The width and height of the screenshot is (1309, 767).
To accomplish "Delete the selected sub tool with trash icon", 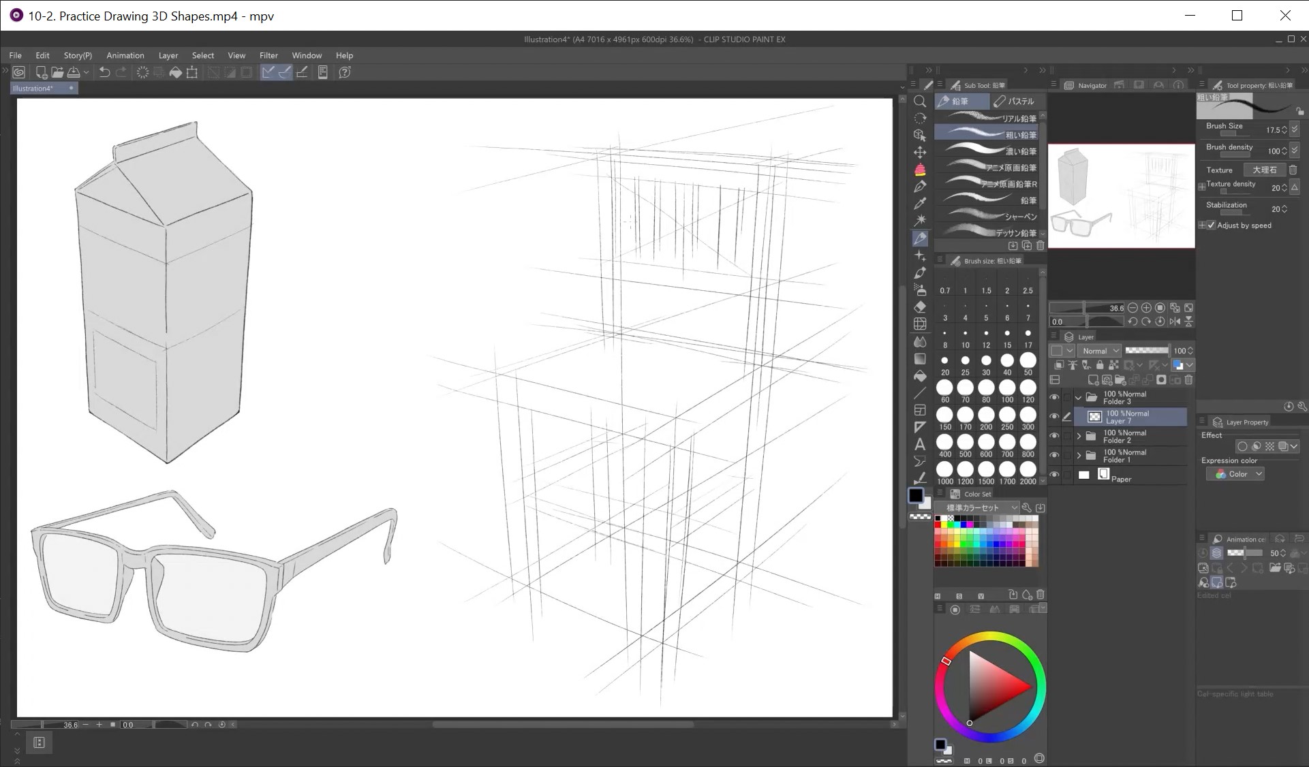I will coord(1040,245).
